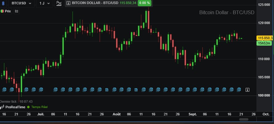Open the last news icon before the info square
This screenshot has height=124, width=274.
(x=239, y=90)
